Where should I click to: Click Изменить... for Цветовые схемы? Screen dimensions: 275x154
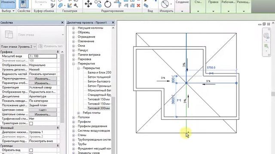43,114
